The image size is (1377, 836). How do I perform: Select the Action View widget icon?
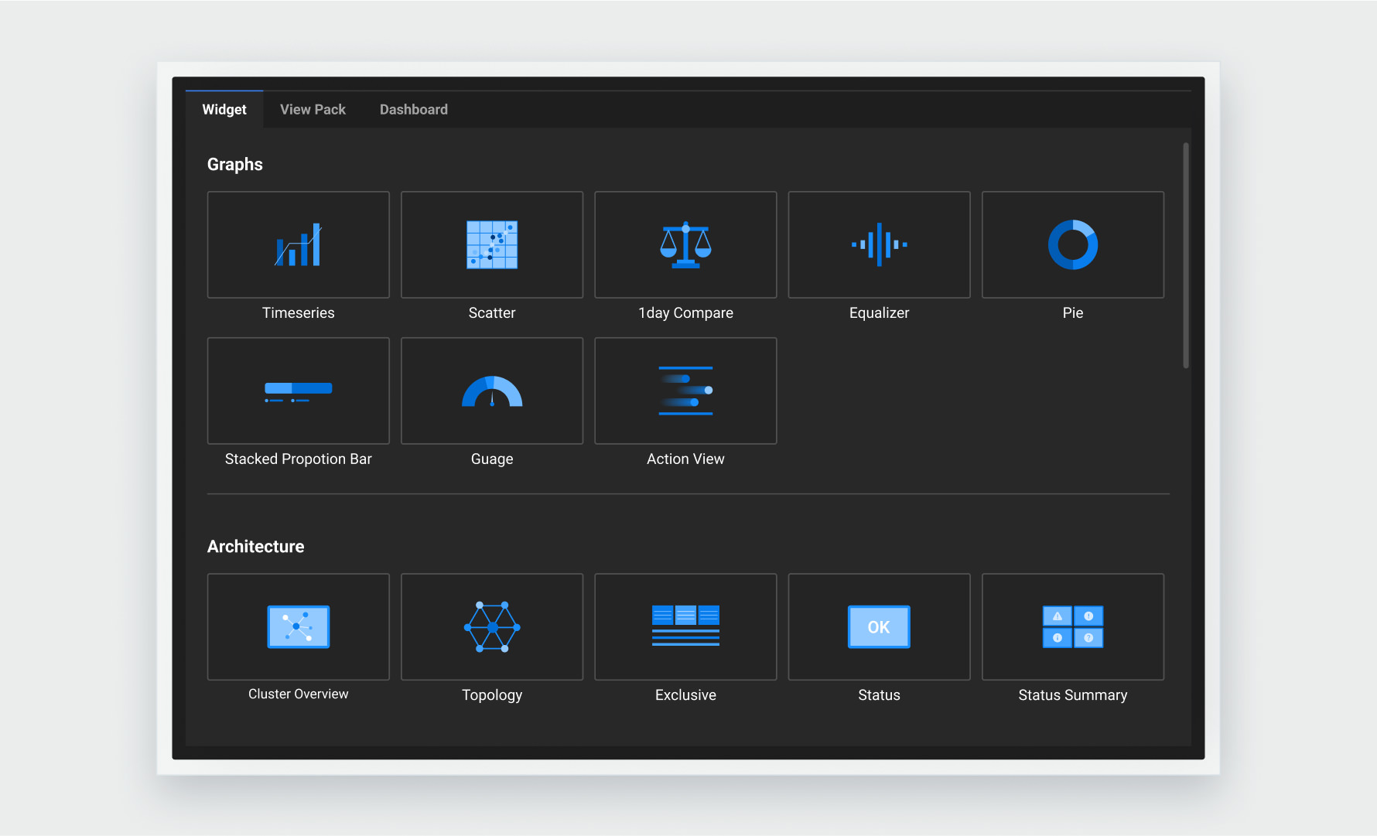pos(685,391)
